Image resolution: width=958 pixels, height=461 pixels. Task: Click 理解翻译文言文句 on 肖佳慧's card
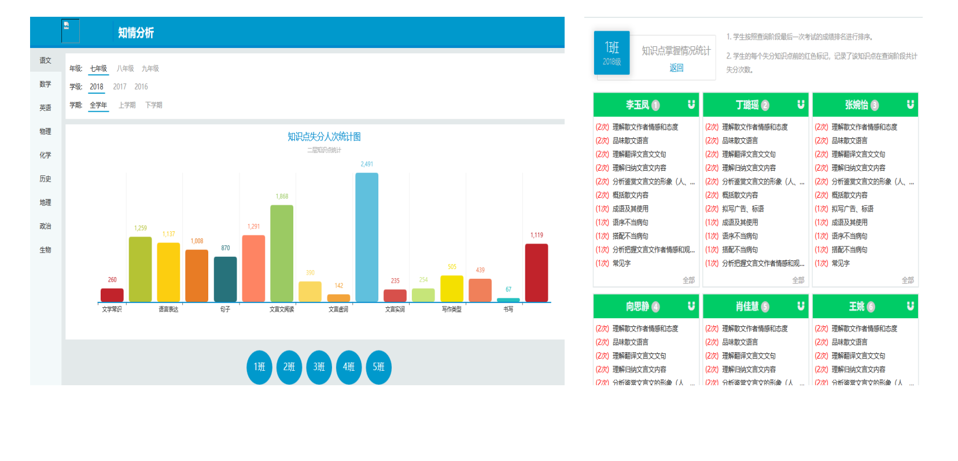[x=749, y=356]
